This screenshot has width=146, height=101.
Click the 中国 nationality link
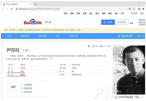22,71
